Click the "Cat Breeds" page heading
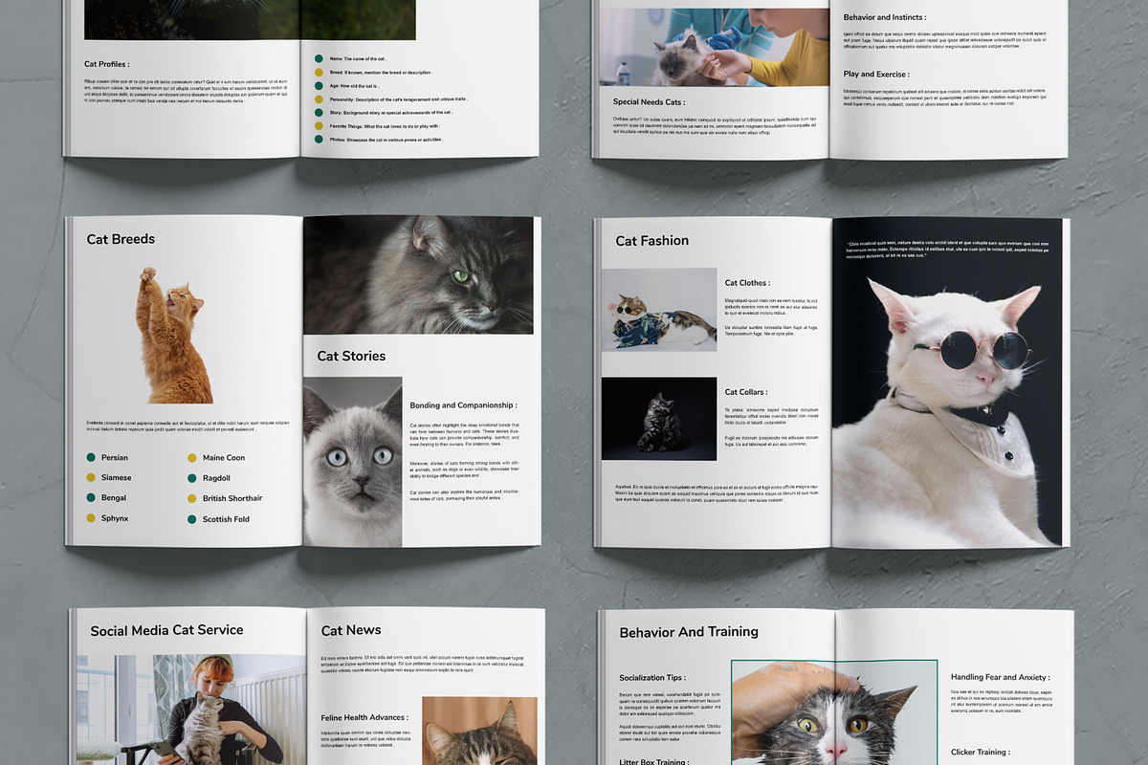Image resolution: width=1148 pixels, height=765 pixels. click(121, 239)
